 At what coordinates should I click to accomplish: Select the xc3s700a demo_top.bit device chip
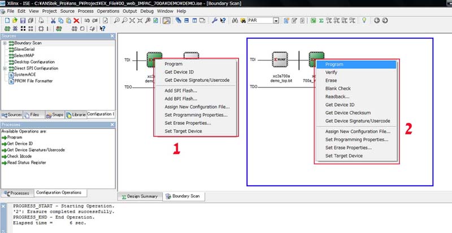click(280, 59)
